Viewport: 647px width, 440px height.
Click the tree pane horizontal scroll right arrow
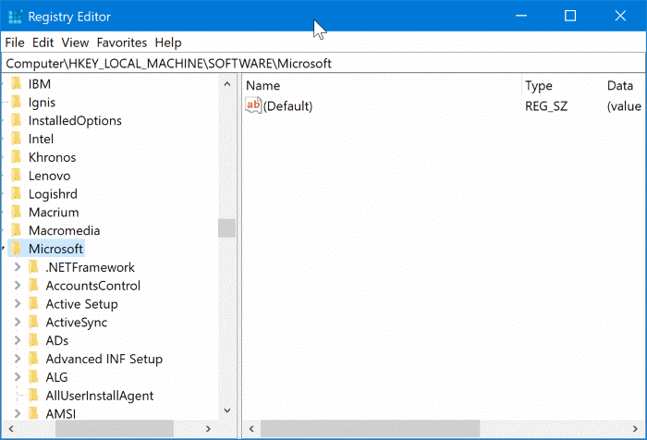[x=208, y=429]
